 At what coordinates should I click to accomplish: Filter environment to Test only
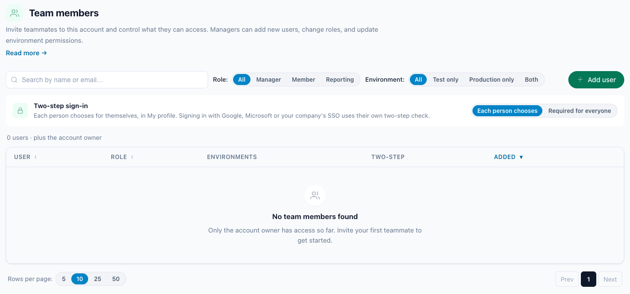pos(446,80)
